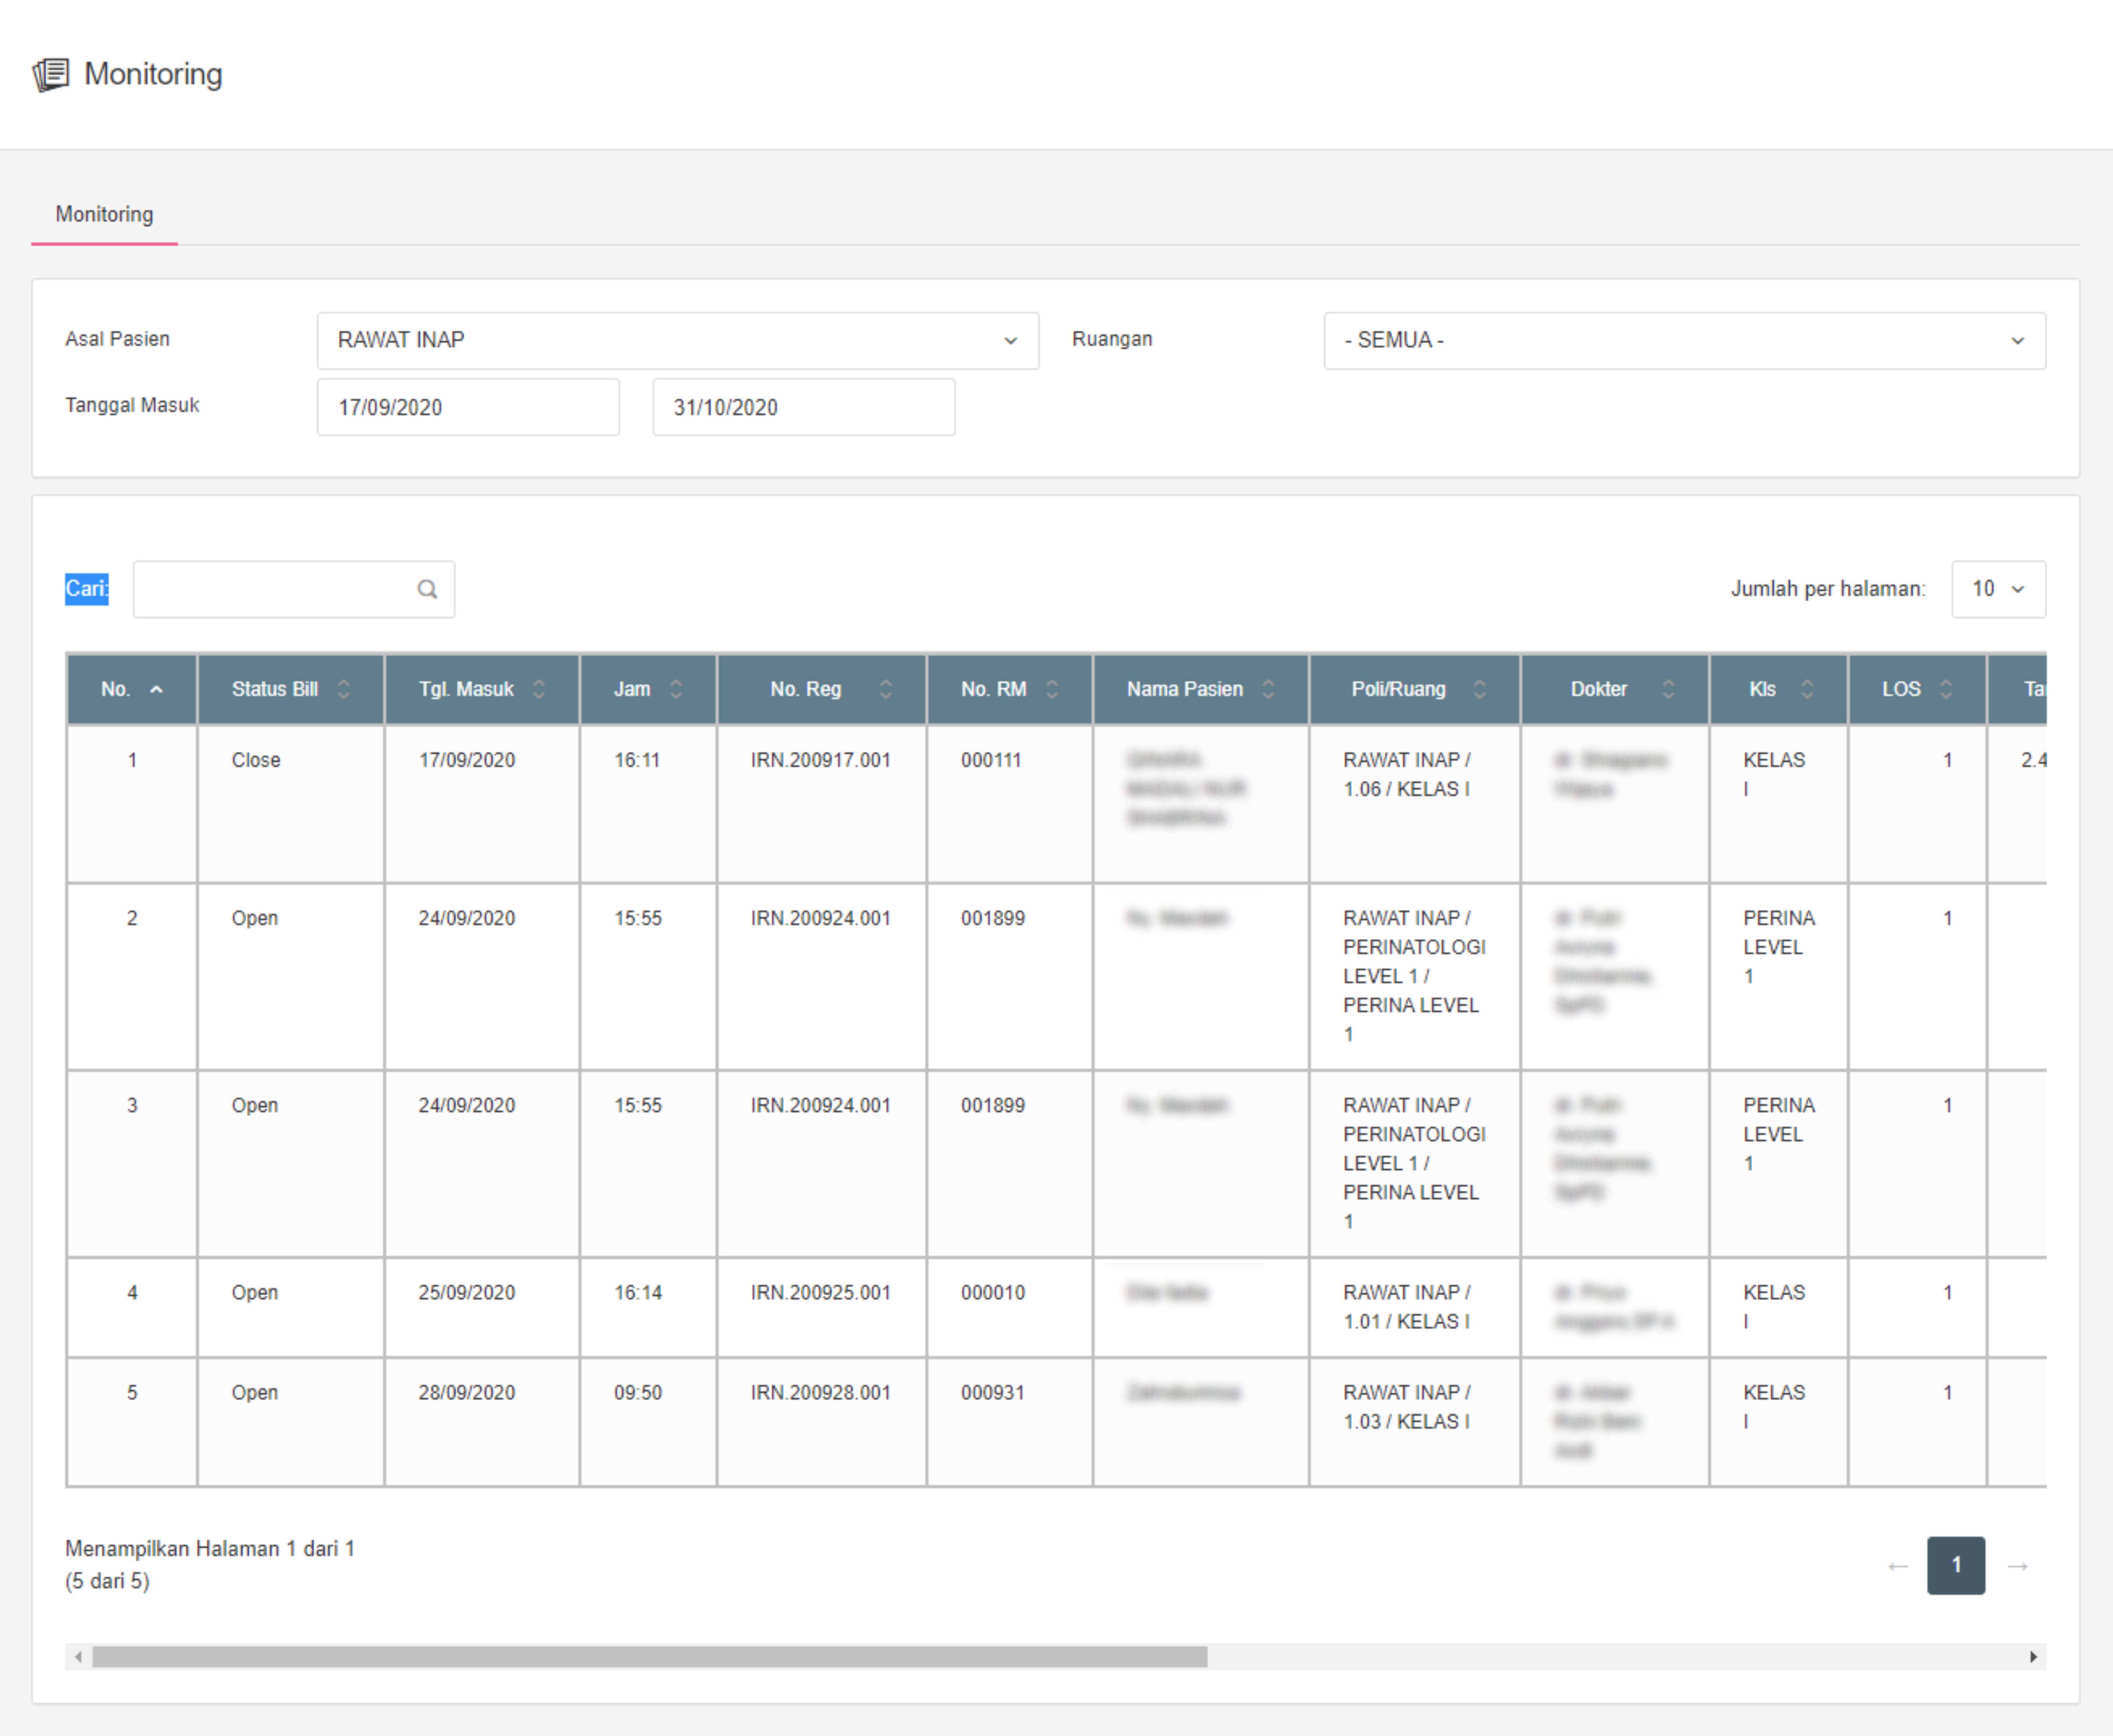Click the Monitoring page header icon
Viewport: 2113px width, 1736px height.
tap(51, 74)
